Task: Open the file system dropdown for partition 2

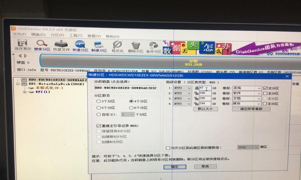Action: [182, 93]
